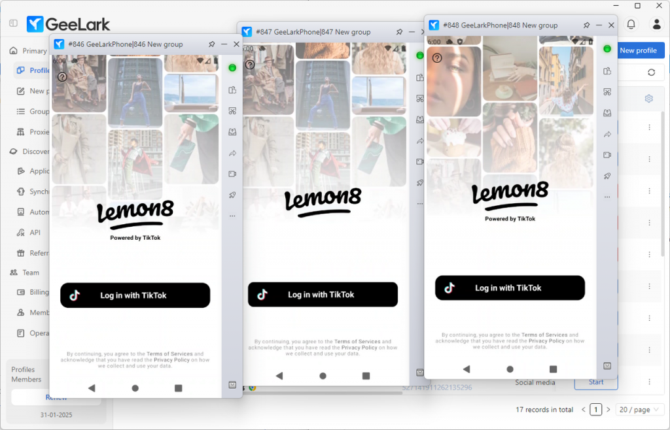The image size is (670, 430).
Task: Pin the #848 GeeLarkPhone window
Action: tap(587, 25)
